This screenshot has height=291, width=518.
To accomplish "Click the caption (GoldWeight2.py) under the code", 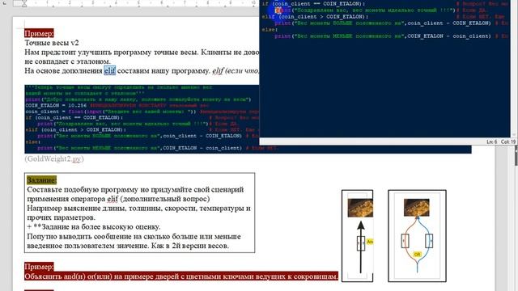I will (x=54, y=158).
